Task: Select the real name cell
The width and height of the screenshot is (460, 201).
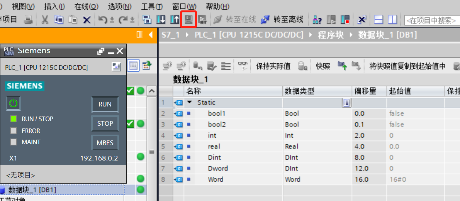Action: coord(234,147)
